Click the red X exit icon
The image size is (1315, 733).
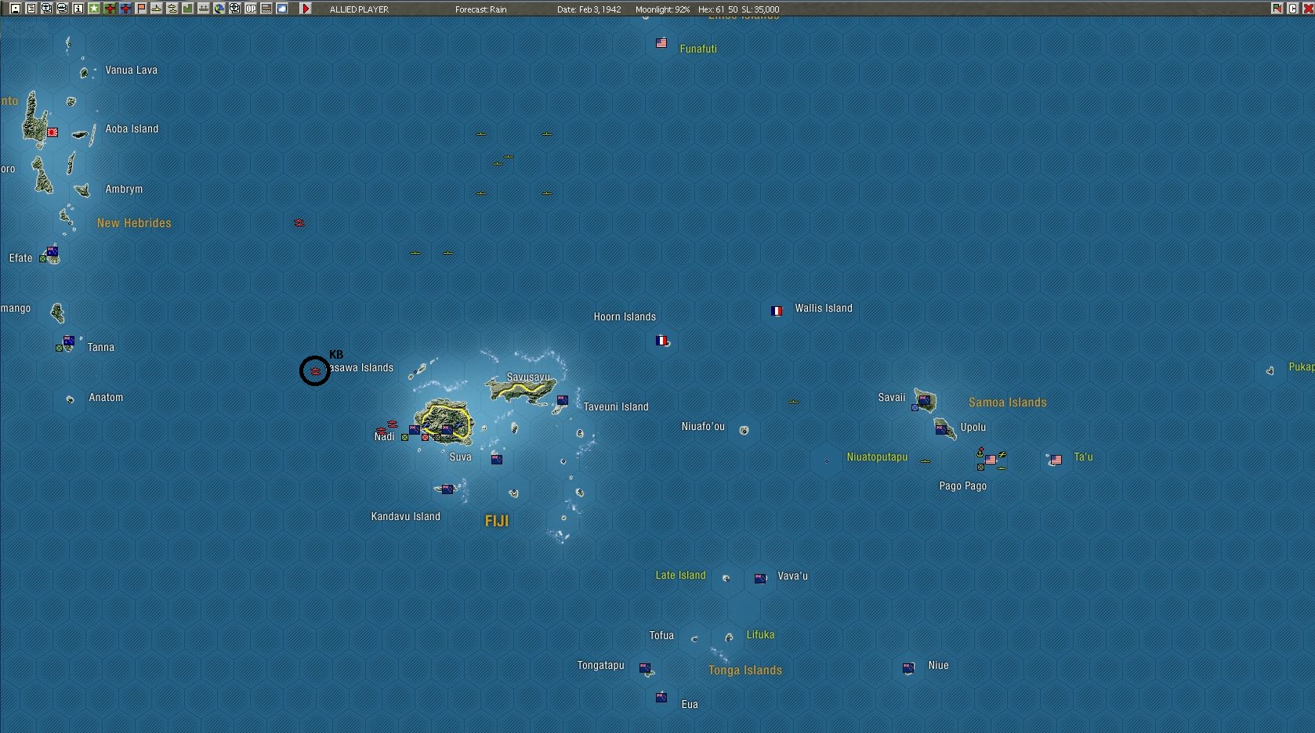point(1308,9)
